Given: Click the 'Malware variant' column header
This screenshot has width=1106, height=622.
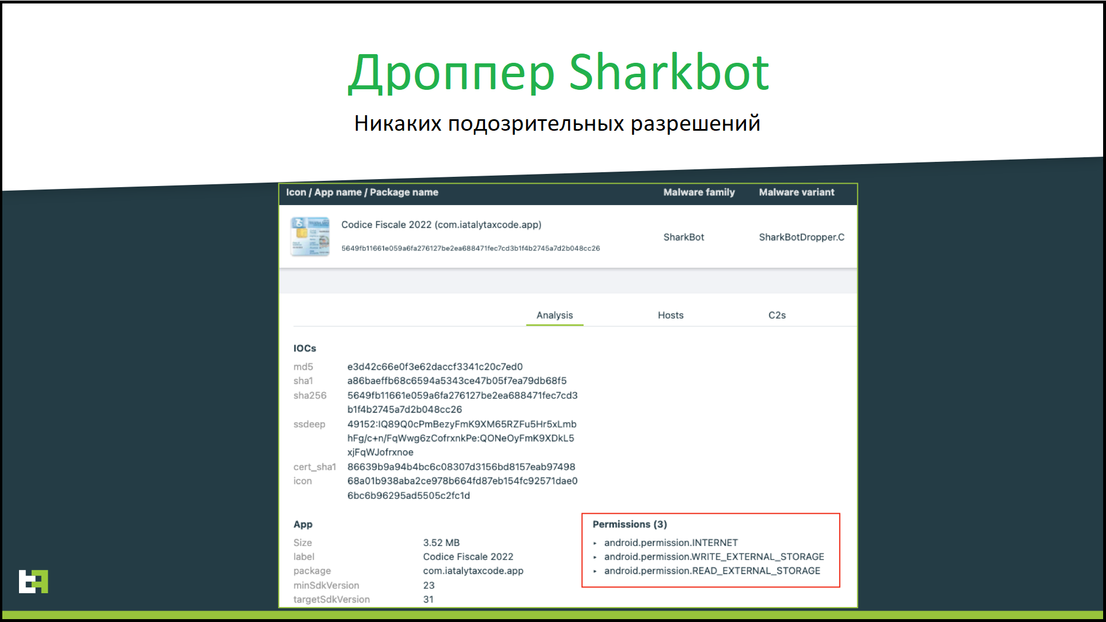Looking at the screenshot, I should point(796,192).
